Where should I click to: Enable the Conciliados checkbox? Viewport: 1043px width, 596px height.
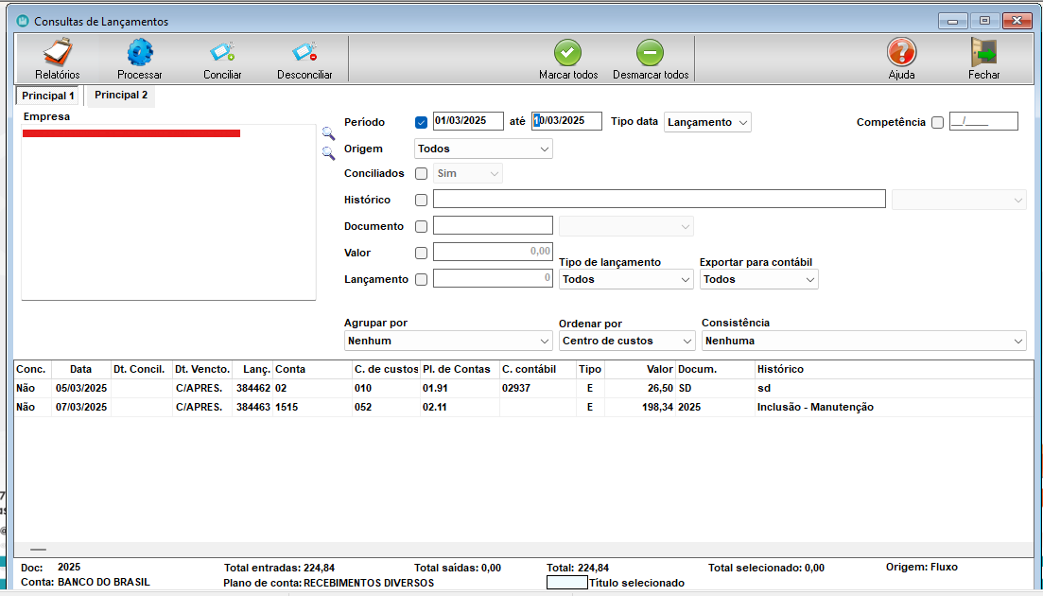click(x=421, y=174)
